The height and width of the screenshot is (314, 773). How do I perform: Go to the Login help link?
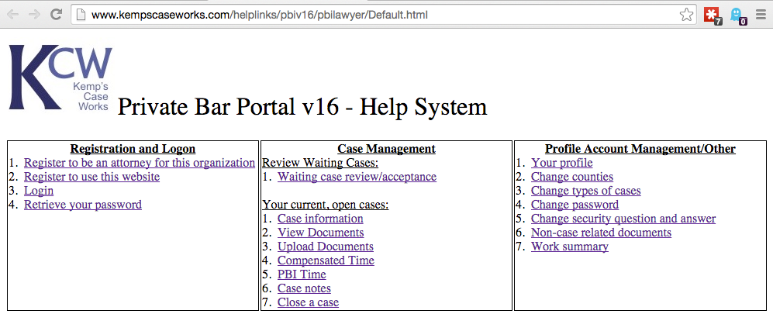(x=39, y=191)
